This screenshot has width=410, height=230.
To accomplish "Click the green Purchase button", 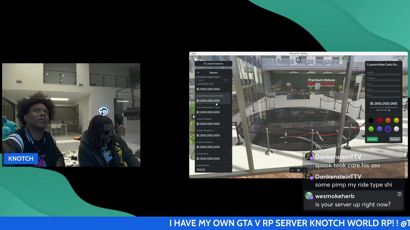I will (372, 139).
